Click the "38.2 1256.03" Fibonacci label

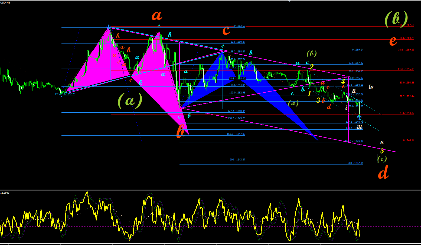[356, 71]
